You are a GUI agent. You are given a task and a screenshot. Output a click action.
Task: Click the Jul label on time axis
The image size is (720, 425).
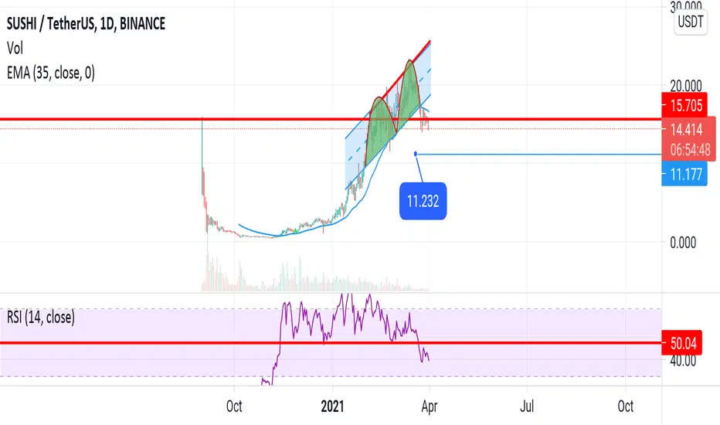coord(527,406)
